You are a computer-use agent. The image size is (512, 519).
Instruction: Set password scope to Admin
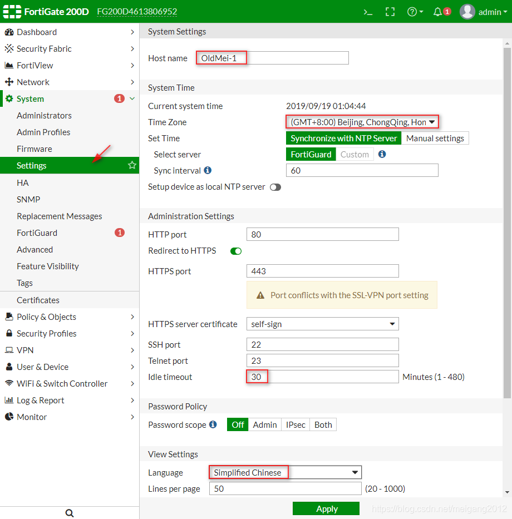click(x=264, y=424)
